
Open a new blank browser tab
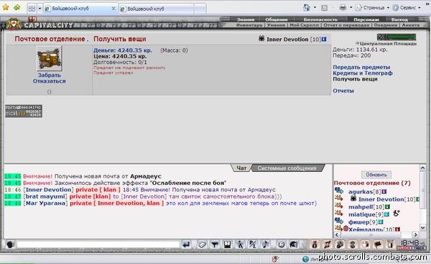(x=200, y=9)
